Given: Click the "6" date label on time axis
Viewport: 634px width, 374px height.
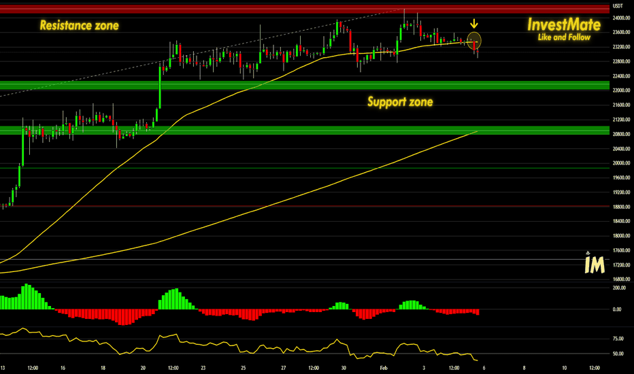Looking at the screenshot, I should coord(484,368).
